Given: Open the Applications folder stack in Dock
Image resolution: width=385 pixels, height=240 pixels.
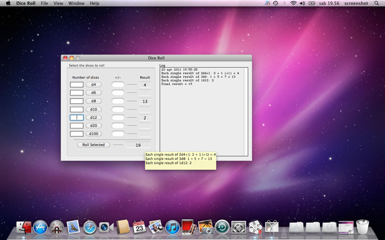Looking at the screenshot, I should (x=296, y=227).
